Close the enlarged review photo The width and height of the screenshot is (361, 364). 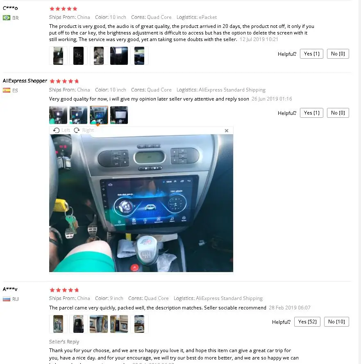click(227, 130)
